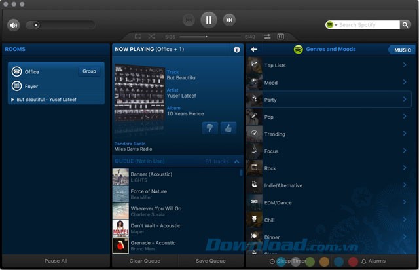This screenshot has height=270, width=419.
Task: Mute audio with the speaker icon
Action: click(13, 25)
